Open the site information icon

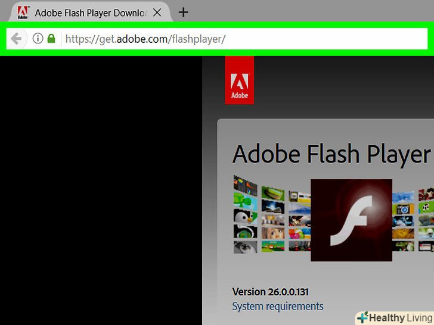click(38, 39)
